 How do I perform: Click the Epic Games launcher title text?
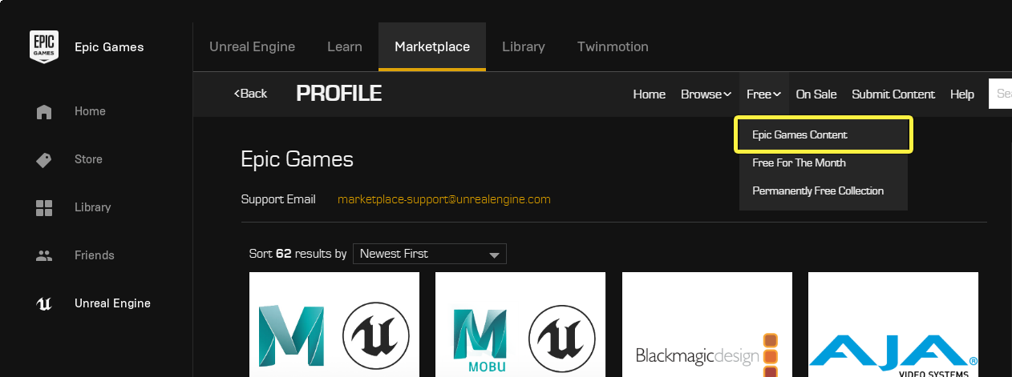[109, 47]
